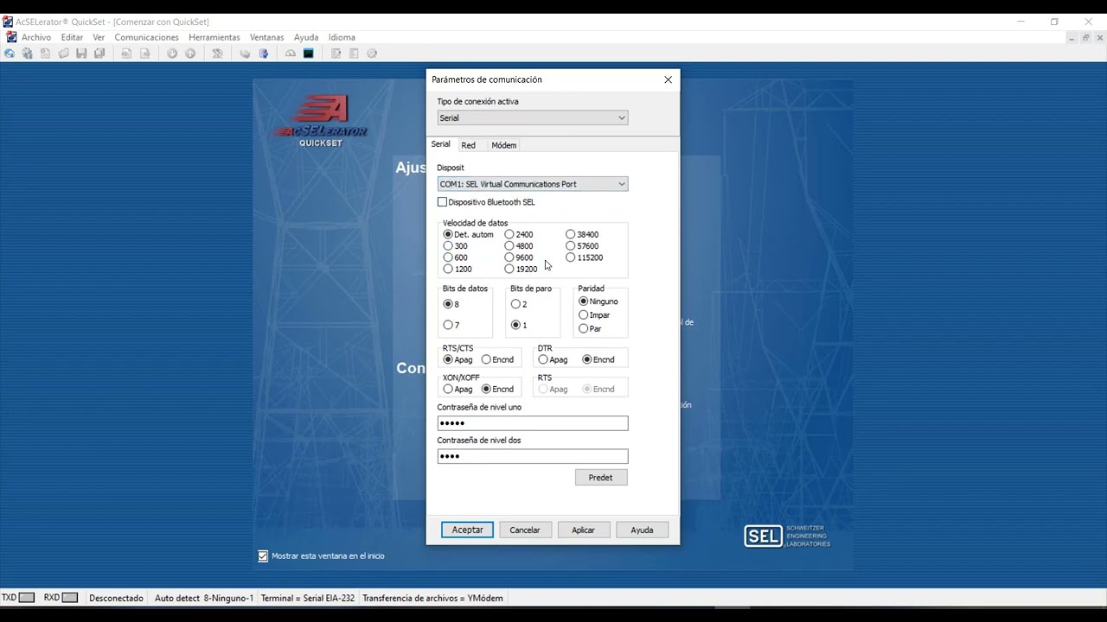Viewport: 1107px width, 622px height.
Task: Select the Serial tab
Action: (441, 144)
